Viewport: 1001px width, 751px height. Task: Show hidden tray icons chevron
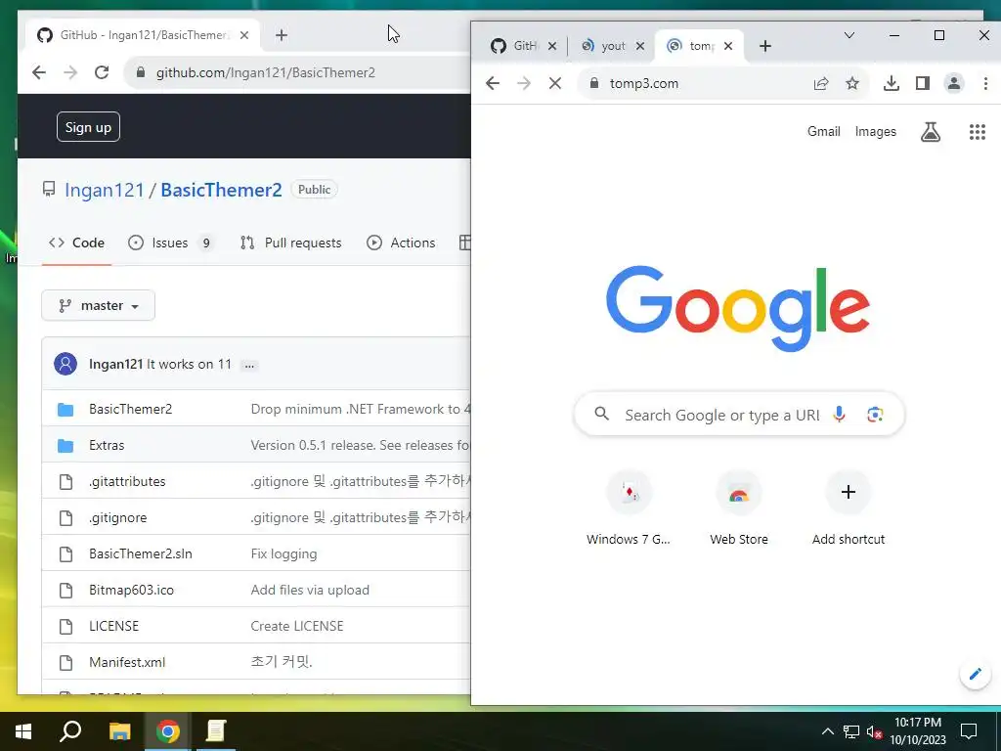click(827, 731)
